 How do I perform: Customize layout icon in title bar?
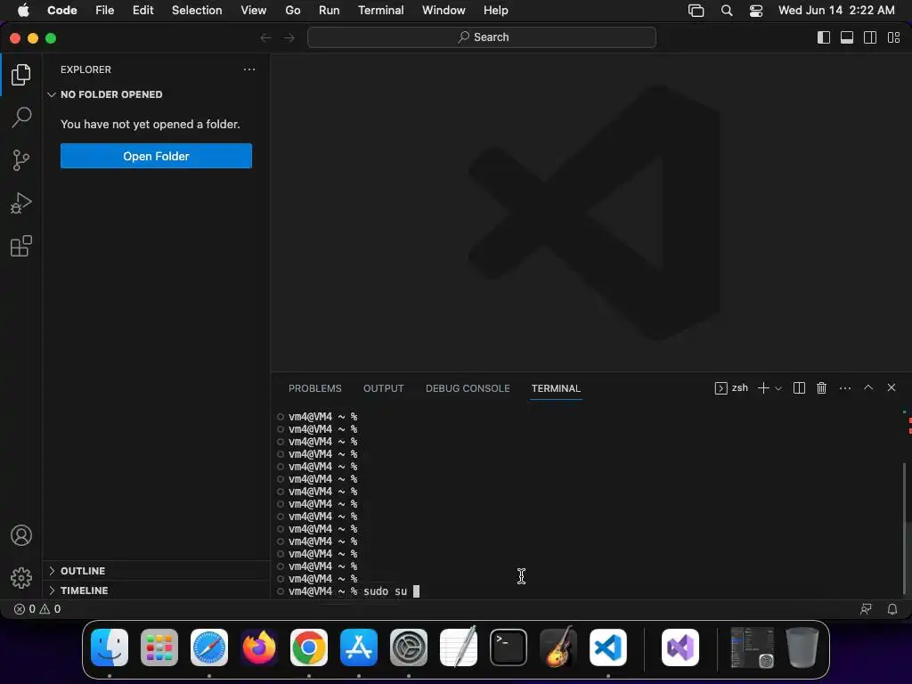click(893, 37)
